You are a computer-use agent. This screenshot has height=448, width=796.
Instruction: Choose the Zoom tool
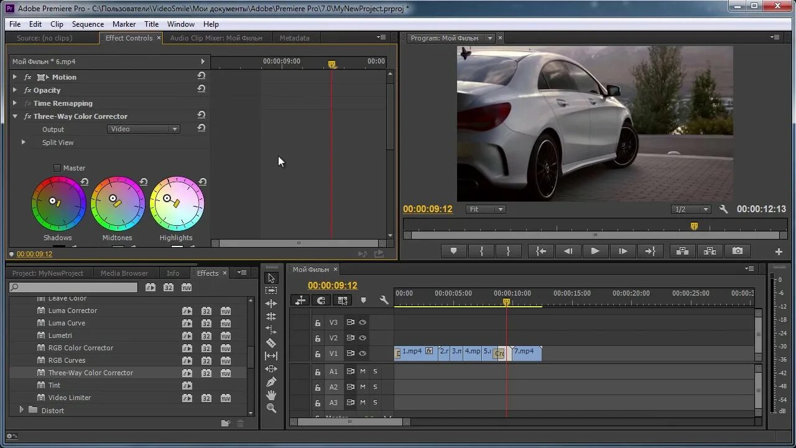272,409
